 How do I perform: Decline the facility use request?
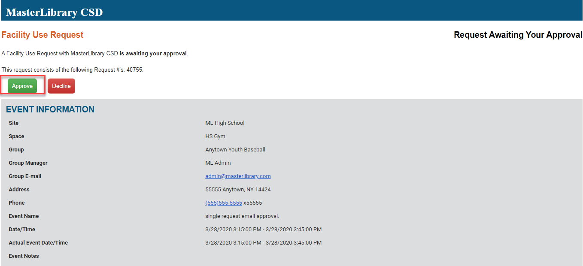pyautogui.click(x=61, y=86)
